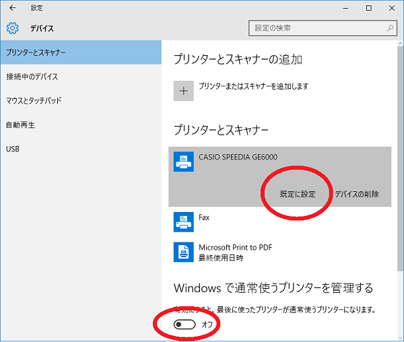Maximize the settings window

pos(368,8)
